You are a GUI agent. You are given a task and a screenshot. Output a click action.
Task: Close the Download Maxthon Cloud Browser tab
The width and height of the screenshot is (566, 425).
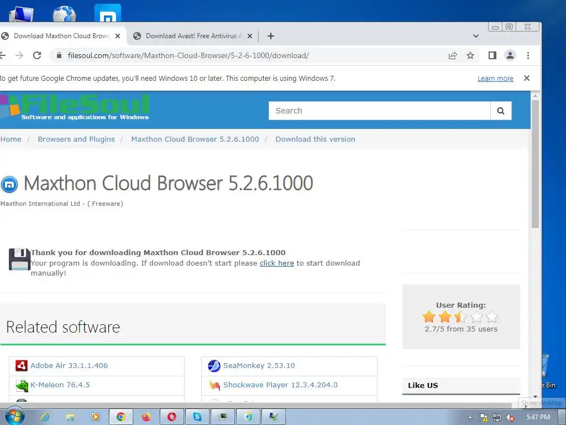pos(118,36)
